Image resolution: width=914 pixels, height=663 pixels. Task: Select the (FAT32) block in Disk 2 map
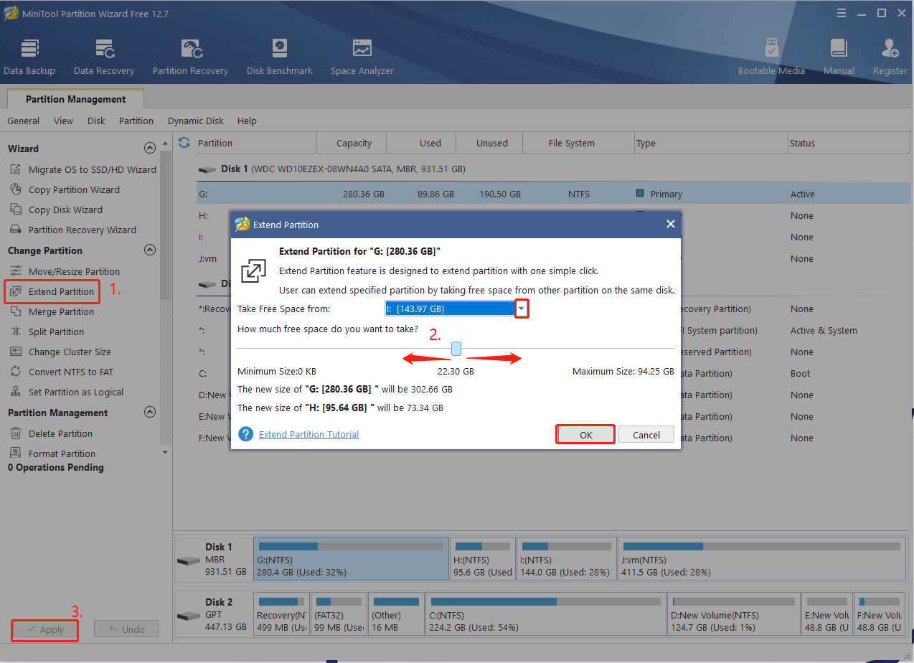339,613
